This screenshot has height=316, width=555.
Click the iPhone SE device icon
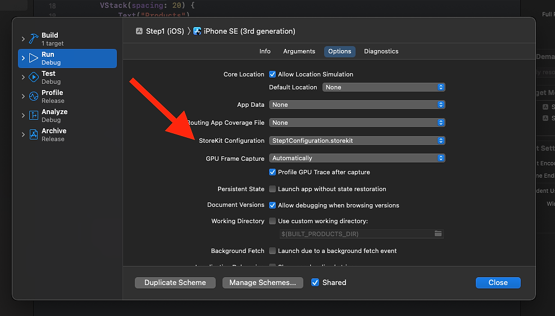(197, 31)
